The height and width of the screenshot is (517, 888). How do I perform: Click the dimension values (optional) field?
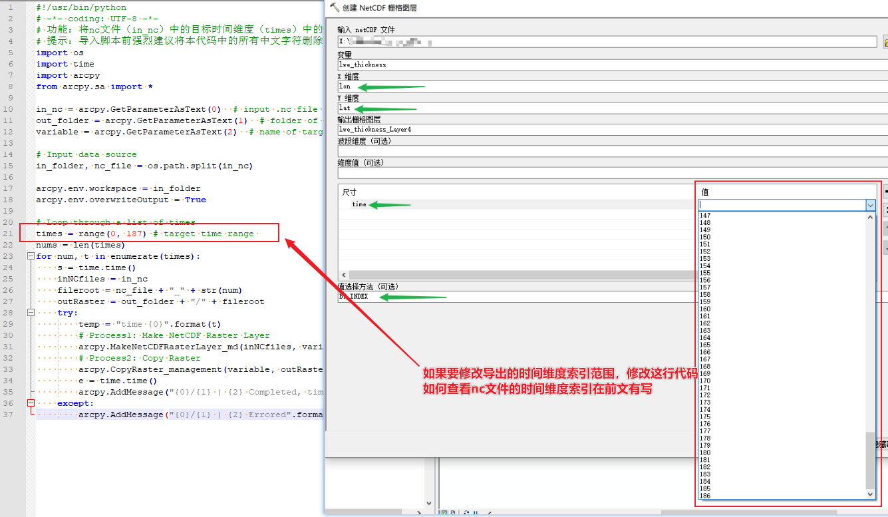click(613, 173)
